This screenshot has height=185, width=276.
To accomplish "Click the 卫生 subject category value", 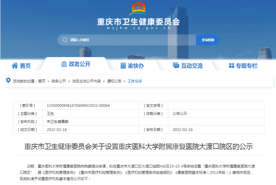I will pyautogui.click(x=50, y=114).
